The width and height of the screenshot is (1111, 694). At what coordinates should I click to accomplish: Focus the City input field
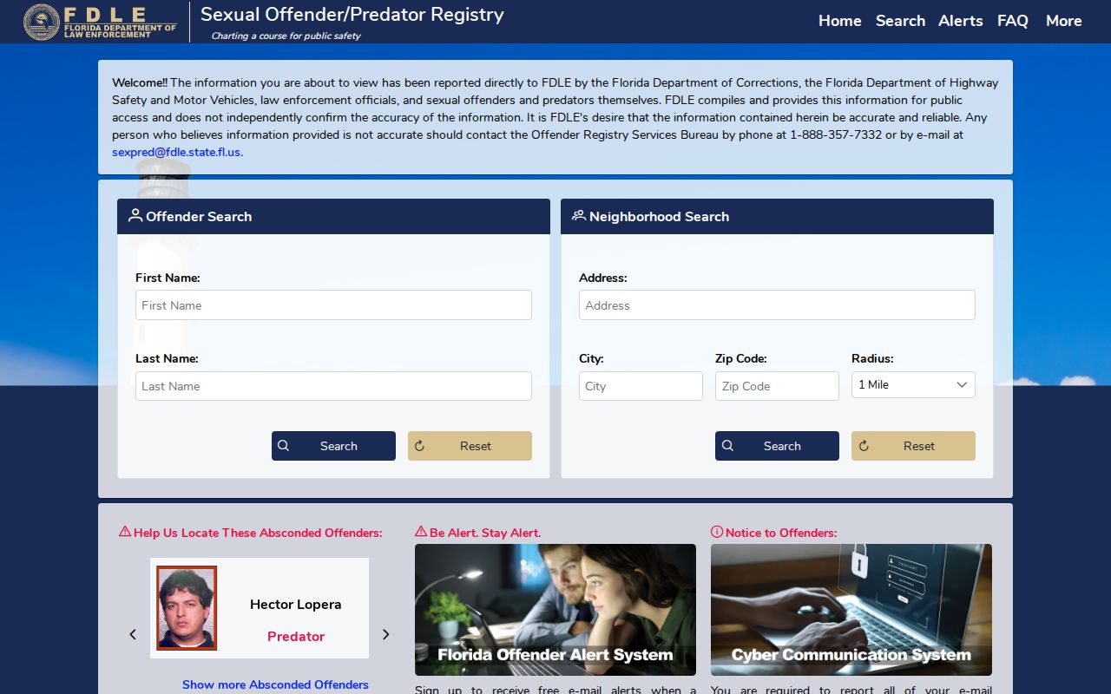641,386
